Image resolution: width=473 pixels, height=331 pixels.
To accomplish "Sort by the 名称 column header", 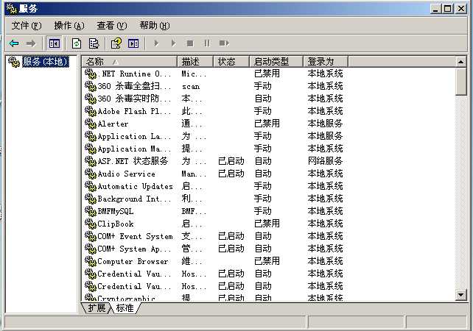I will tap(130, 62).
